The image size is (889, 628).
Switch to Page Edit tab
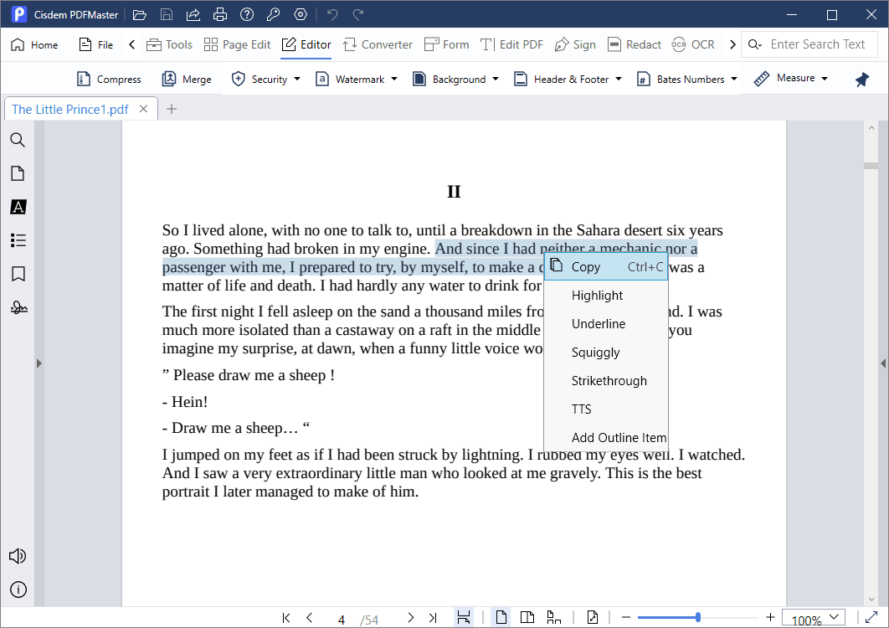238,45
